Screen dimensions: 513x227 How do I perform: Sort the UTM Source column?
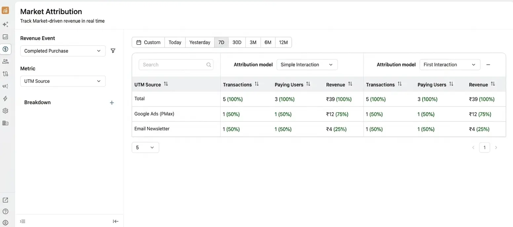(x=166, y=84)
